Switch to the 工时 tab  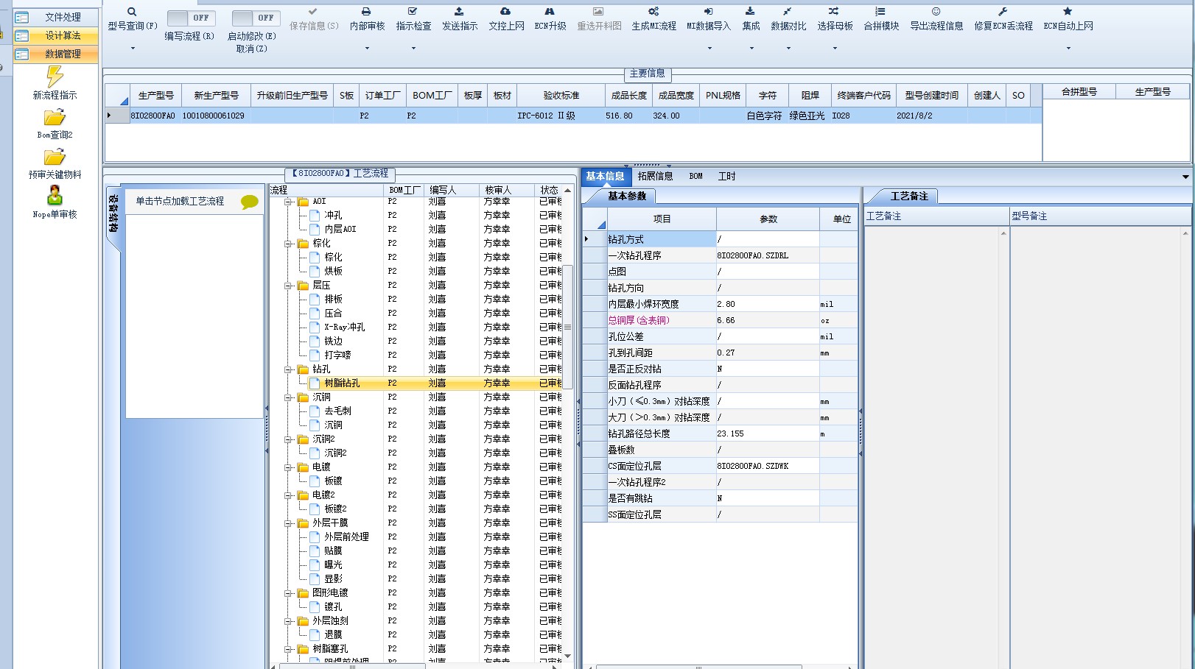coord(726,176)
